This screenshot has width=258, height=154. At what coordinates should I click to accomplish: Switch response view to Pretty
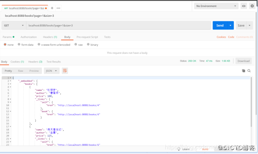(8, 71)
